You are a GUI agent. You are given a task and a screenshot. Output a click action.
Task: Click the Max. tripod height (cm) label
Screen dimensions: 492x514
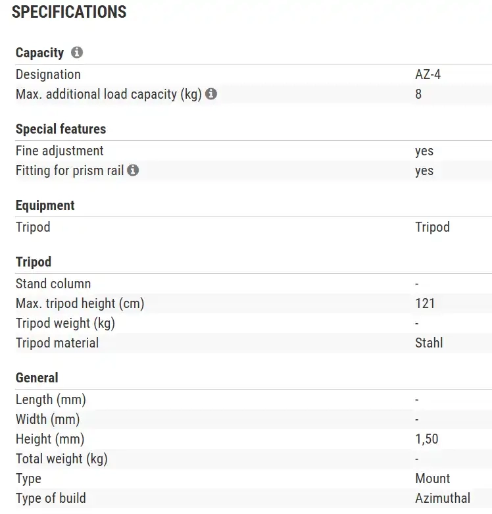pyautogui.click(x=80, y=303)
